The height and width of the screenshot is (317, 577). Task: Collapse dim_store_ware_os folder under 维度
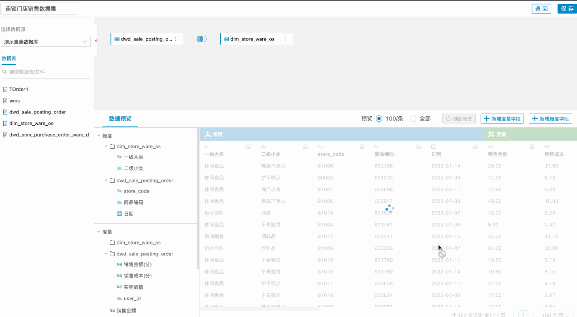[x=106, y=146]
